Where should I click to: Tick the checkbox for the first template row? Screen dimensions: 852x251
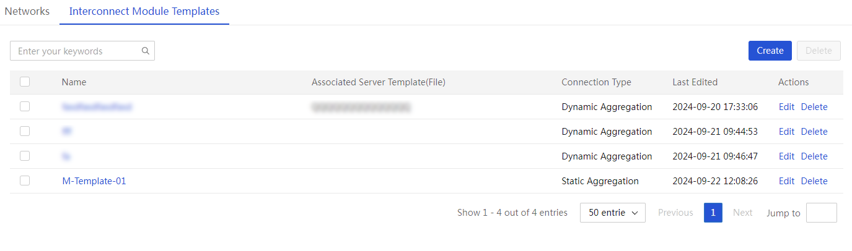pos(25,106)
